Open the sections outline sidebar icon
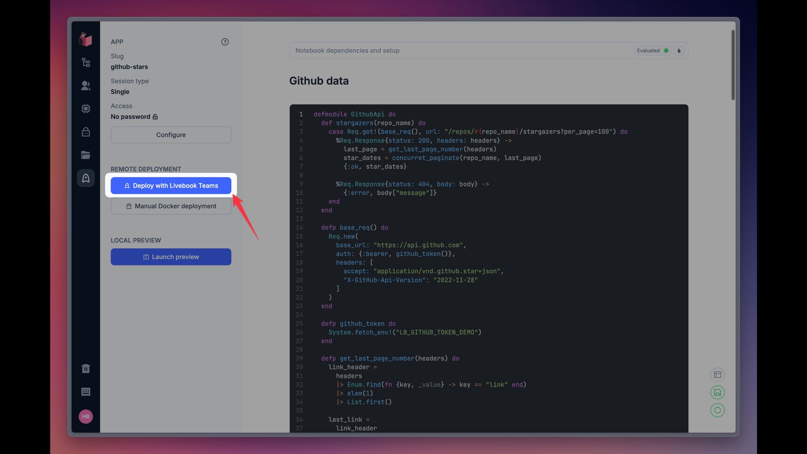The image size is (807, 454). 86,63
